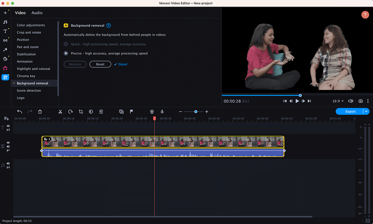Switch to the Audio tab

pos(37,13)
